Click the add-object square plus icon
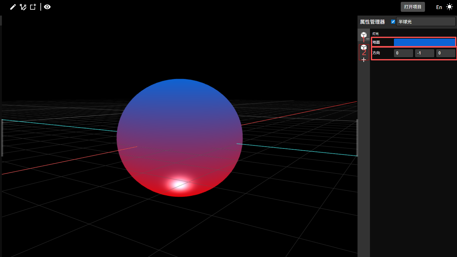457x257 pixels. pos(33,7)
